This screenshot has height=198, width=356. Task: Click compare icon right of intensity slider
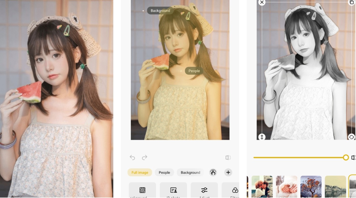point(353,158)
